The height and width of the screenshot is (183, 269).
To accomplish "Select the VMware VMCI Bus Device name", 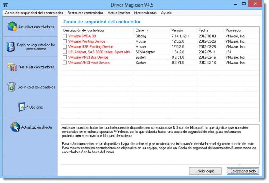I will coord(88,57).
